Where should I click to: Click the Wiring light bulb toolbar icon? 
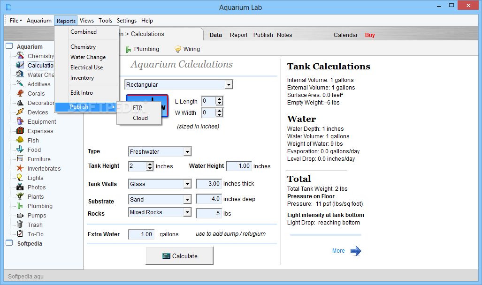point(178,49)
